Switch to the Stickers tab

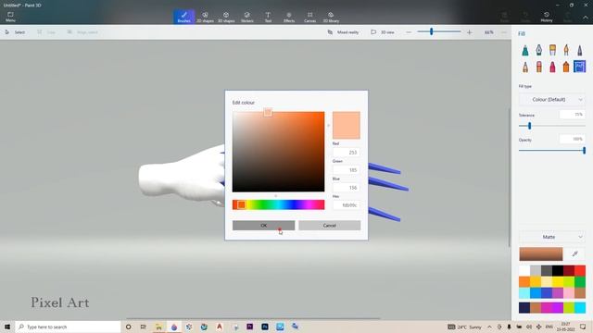coord(247,17)
